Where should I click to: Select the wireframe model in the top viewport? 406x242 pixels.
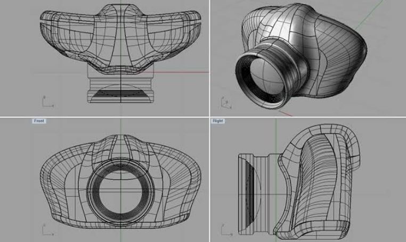pos(120,54)
